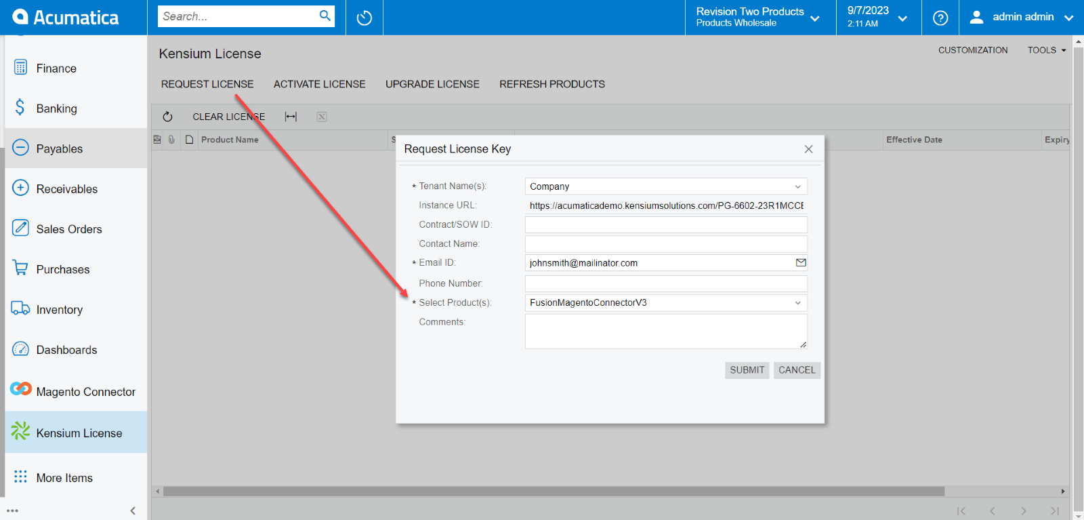1084x520 pixels.
Task: Refresh the license grid
Action: [x=167, y=117]
